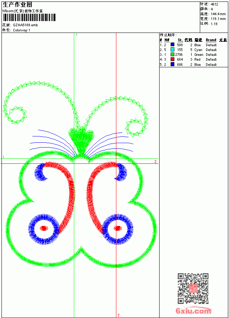Click the blue swatch in stop row 1
229x318 pixels.
(x=172, y=45)
